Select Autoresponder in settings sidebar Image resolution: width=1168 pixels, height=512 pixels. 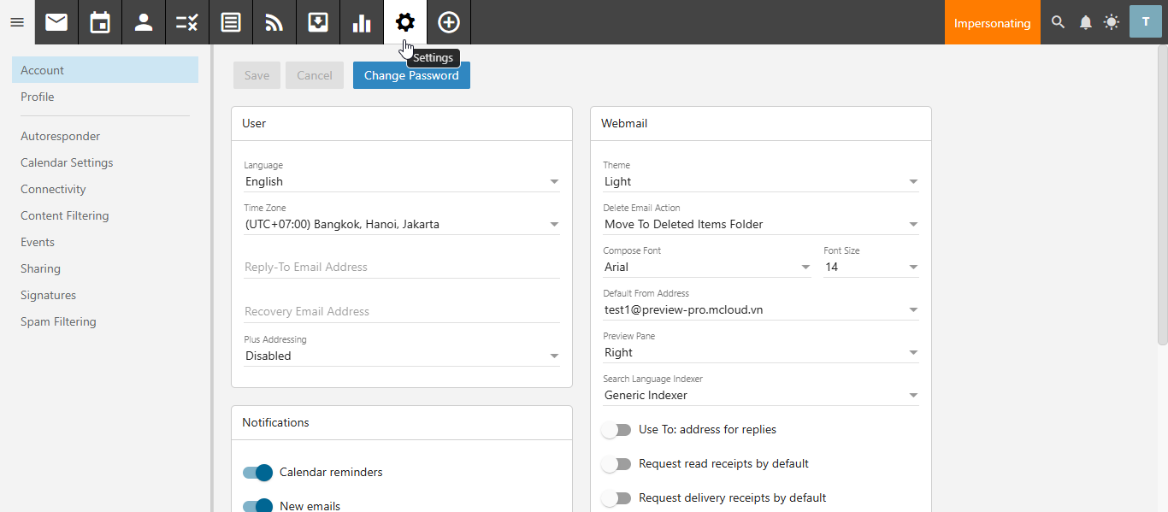pyautogui.click(x=60, y=136)
